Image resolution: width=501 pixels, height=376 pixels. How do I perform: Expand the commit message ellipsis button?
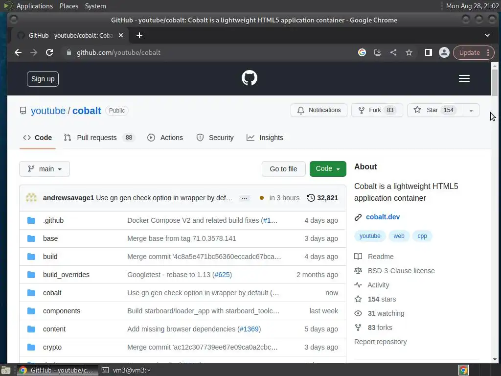[245, 198]
